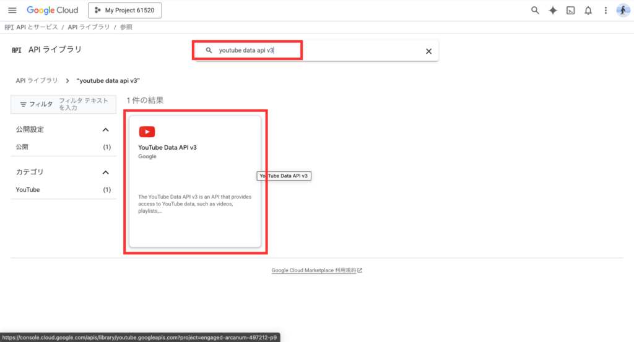Click the Google Cloud logo
This screenshot has width=634, height=342.
52,11
